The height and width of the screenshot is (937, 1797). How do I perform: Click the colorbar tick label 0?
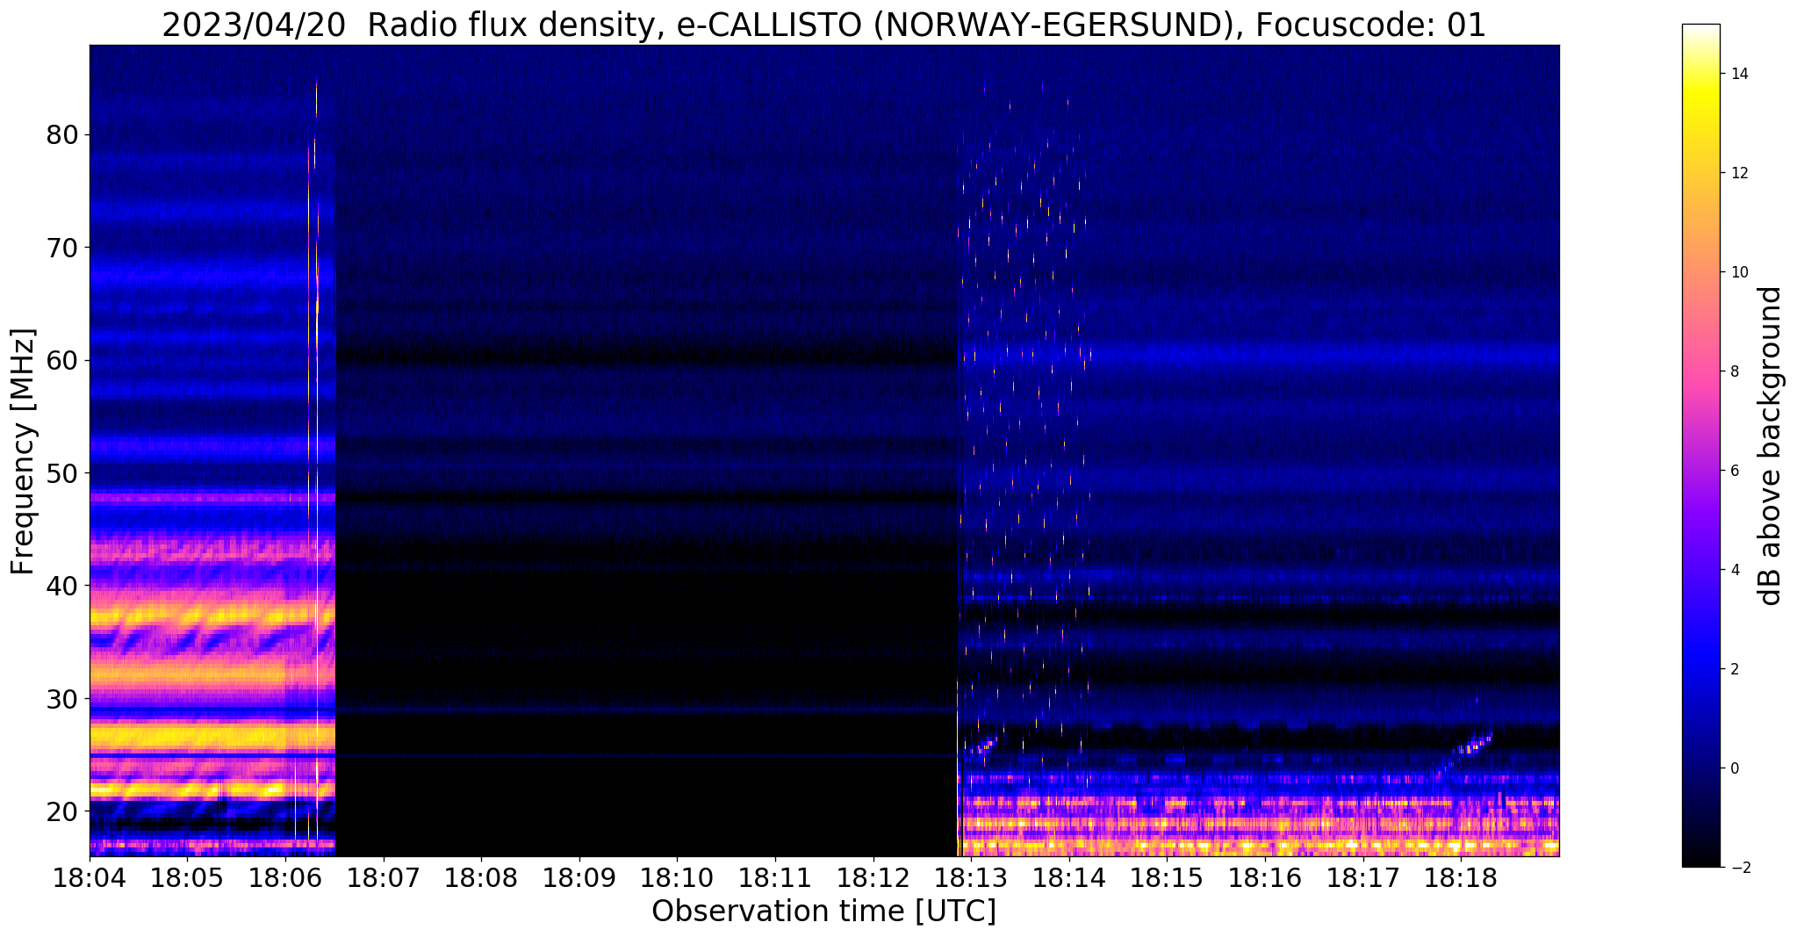pyautogui.click(x=1733, y=768)
